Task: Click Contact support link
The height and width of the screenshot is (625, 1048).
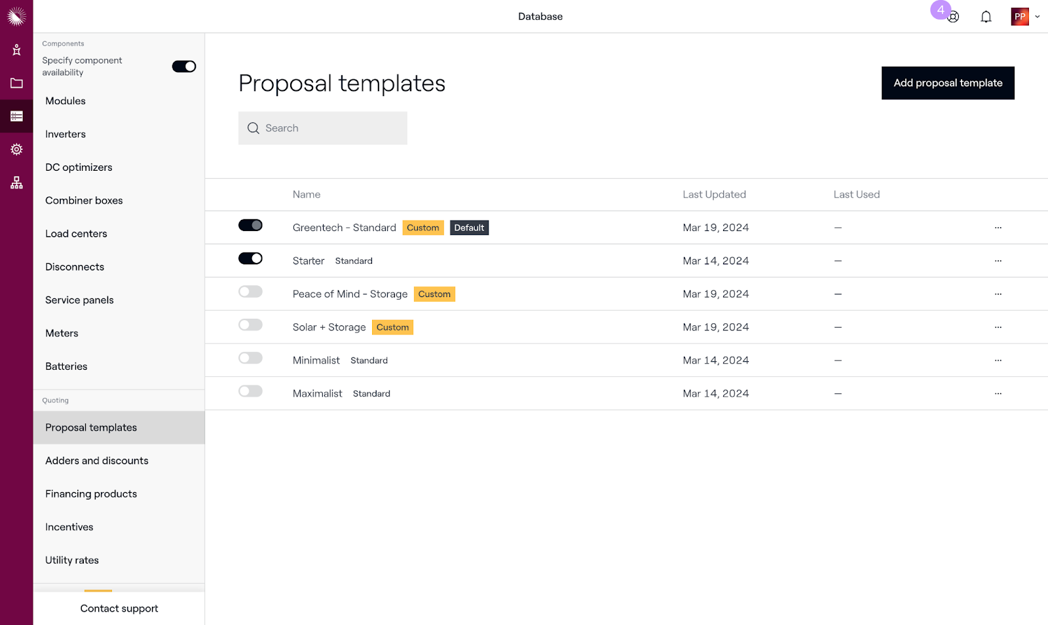Action: click(119, 609)
